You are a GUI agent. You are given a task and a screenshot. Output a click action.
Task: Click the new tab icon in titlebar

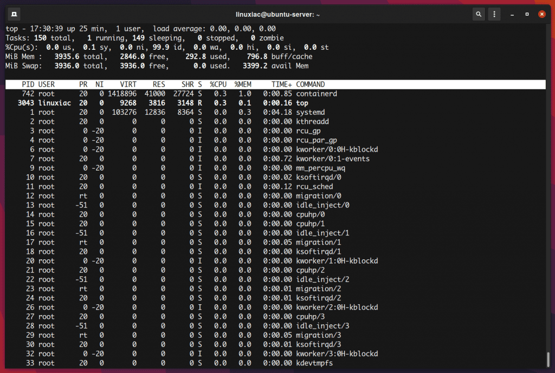point(14,14)
